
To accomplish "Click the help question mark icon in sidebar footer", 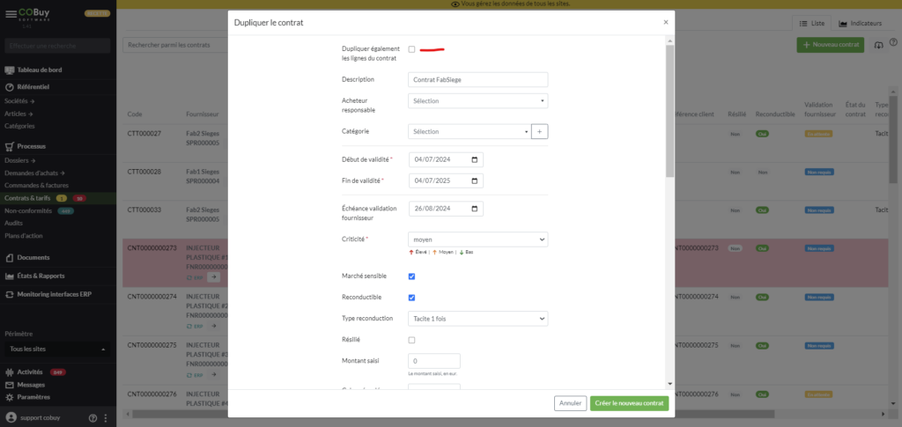I will [x=92, y=417].
